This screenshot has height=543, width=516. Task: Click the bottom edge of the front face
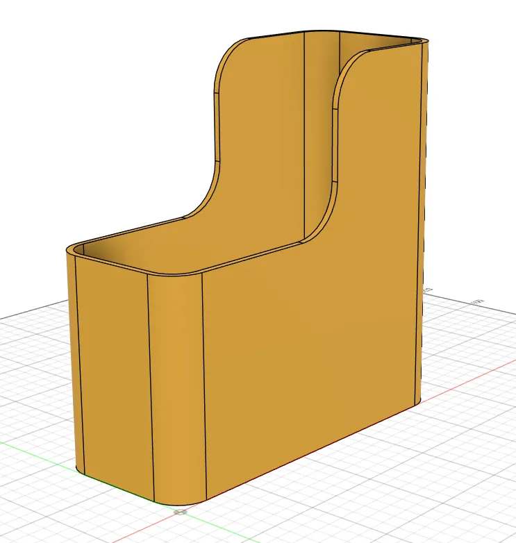tap(312, 453)
